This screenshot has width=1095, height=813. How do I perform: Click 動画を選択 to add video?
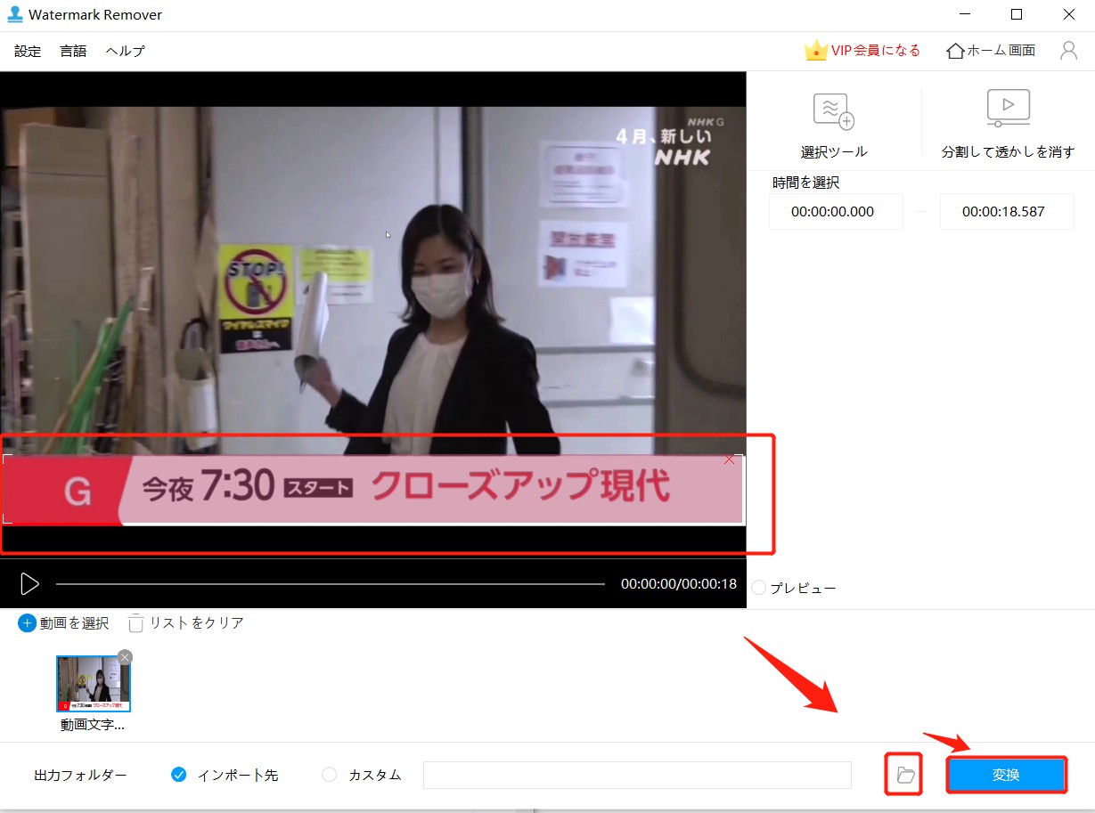pos(74,623)
